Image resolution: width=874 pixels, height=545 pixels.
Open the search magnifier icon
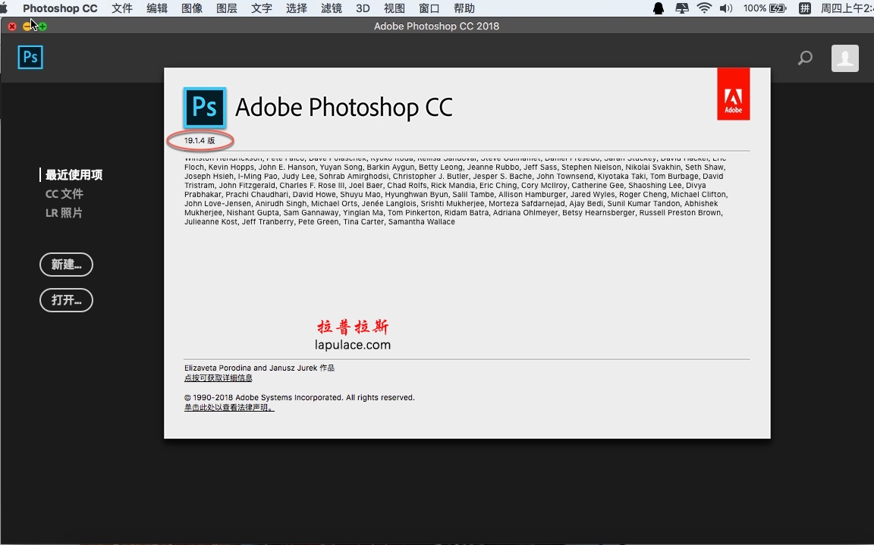pos(805,58)
